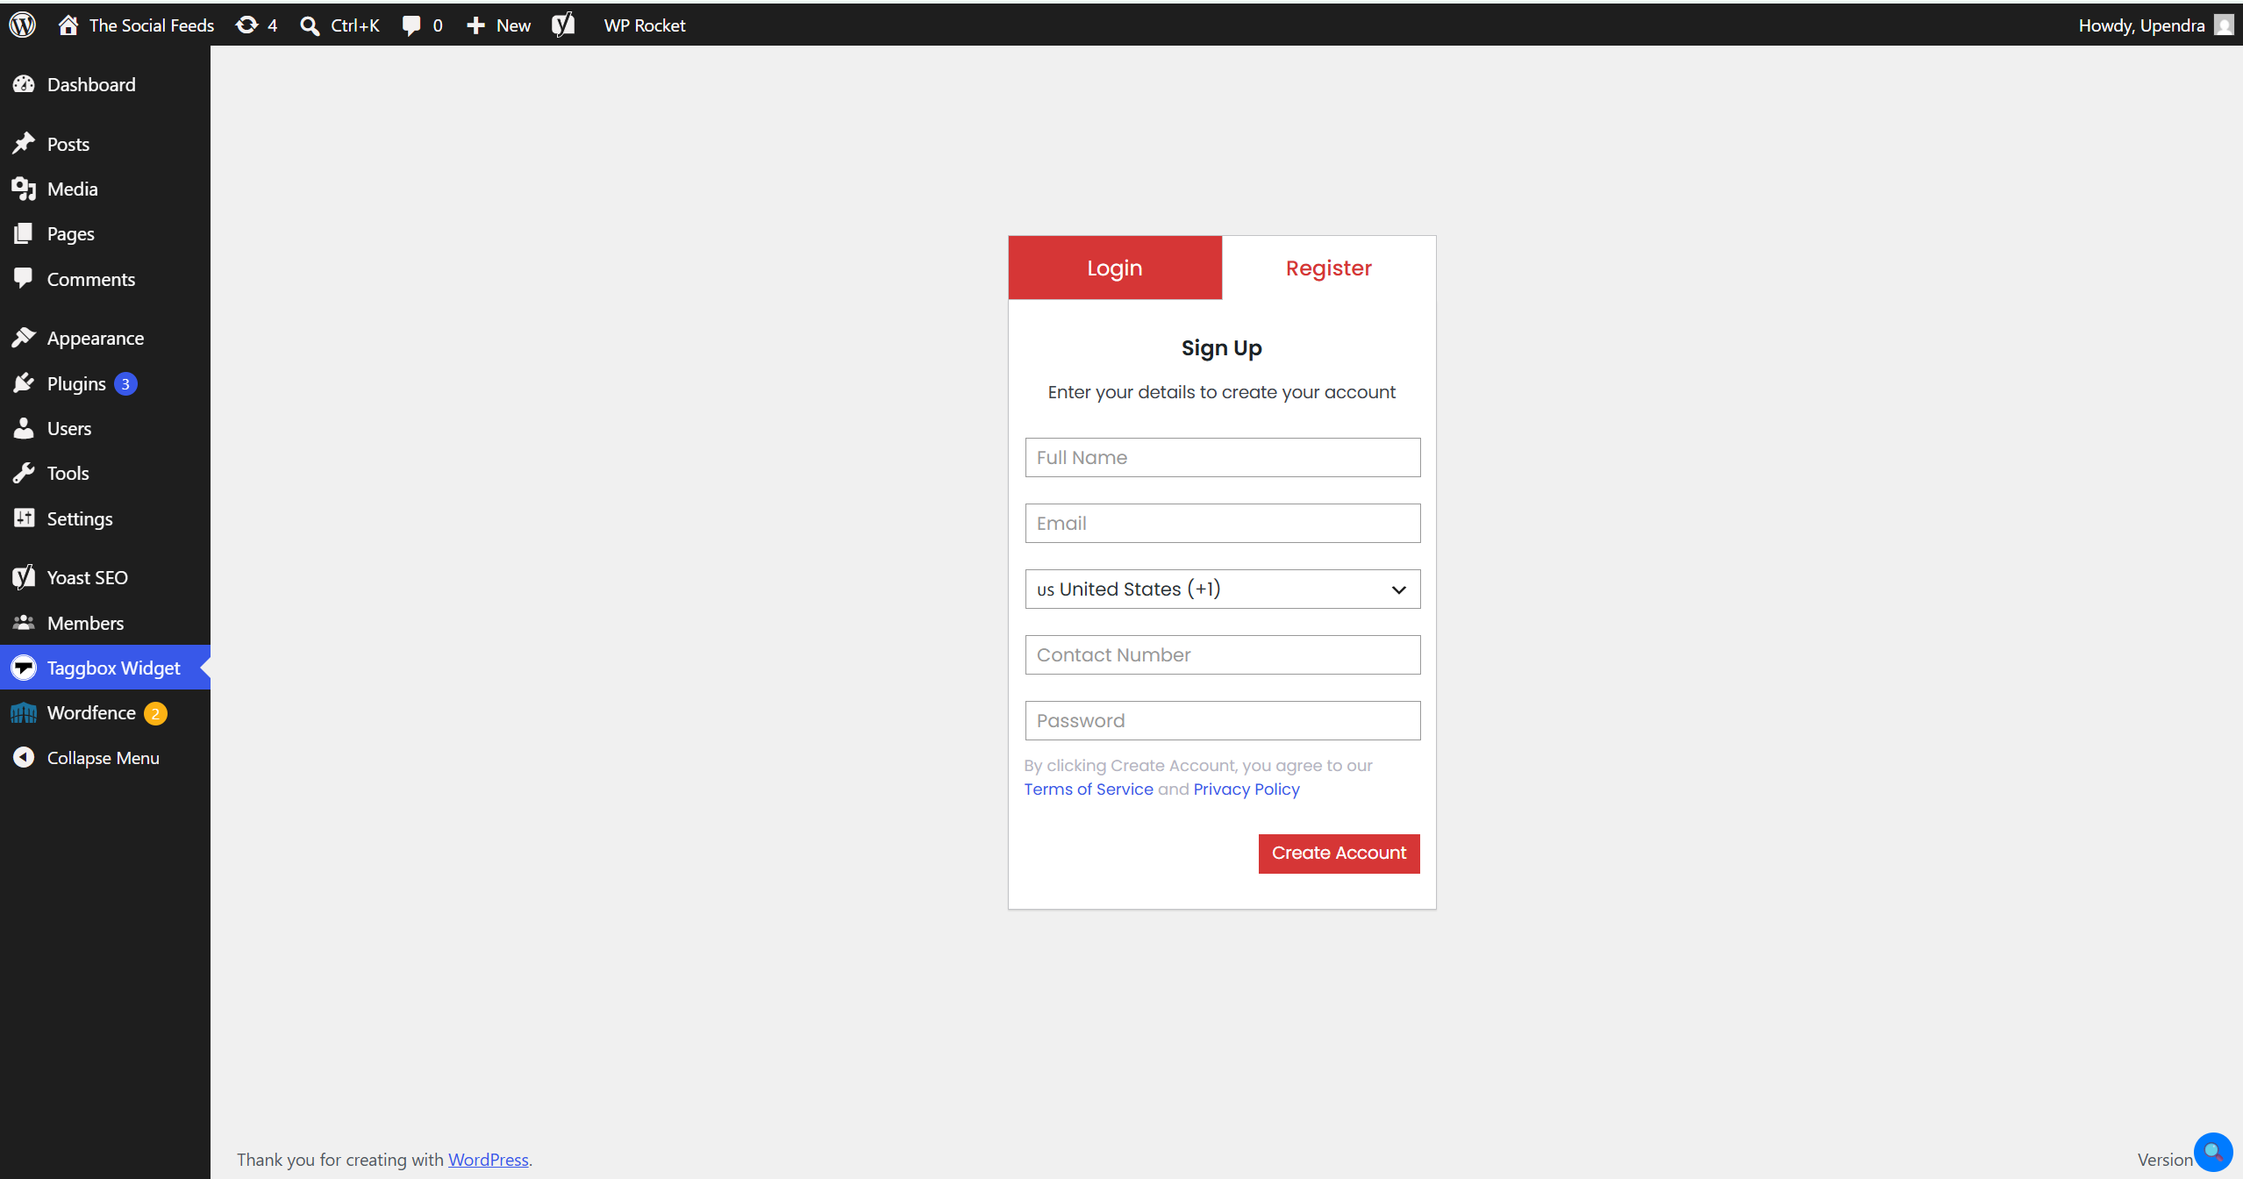This screenshot has width=2243, height=1179.
Task: Click the Tools wrench icon
Action: 24,473
